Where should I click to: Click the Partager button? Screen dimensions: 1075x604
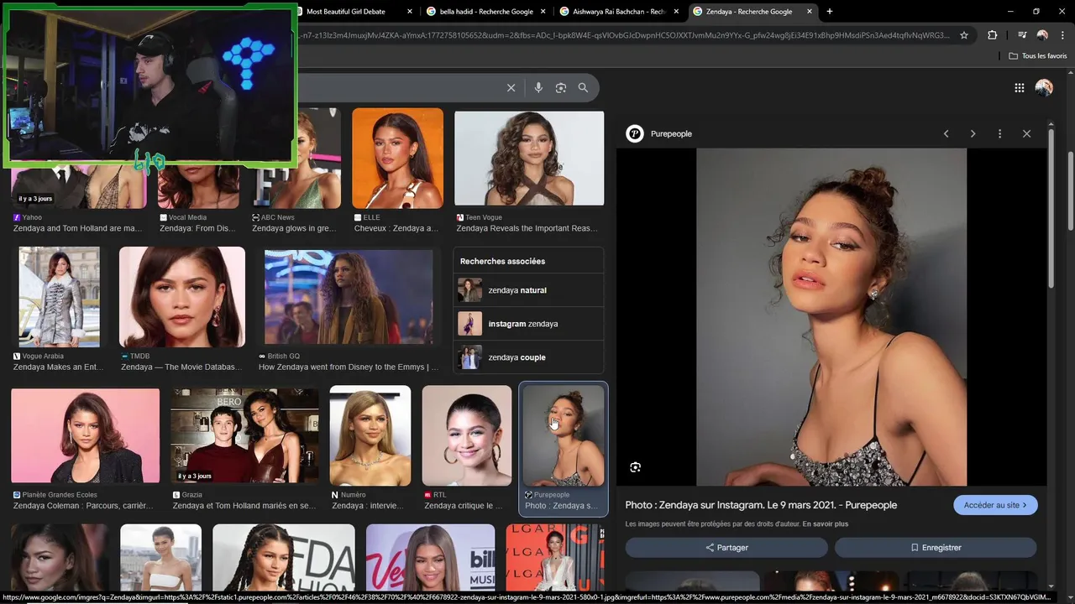point(726,548)
